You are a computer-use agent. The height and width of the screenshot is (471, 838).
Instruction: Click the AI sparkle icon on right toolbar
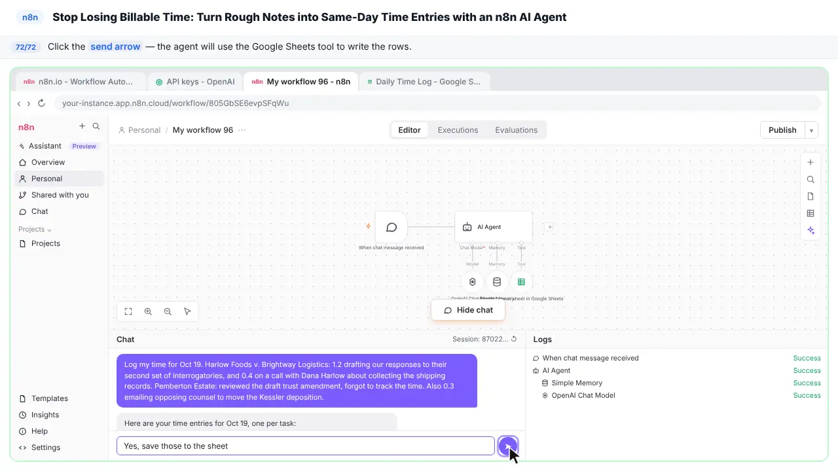(811, 230)
